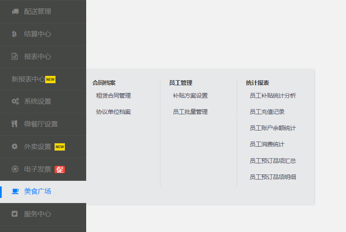Click the circular icon beside 电子发票

[x=15, y=169]
